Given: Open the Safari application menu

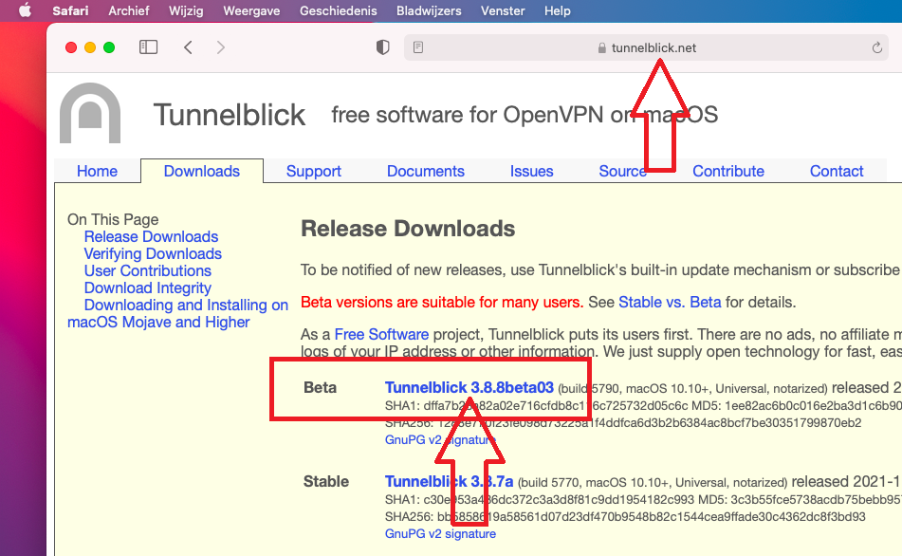Looking at the screenshot, I should click(x=70, y=11).
